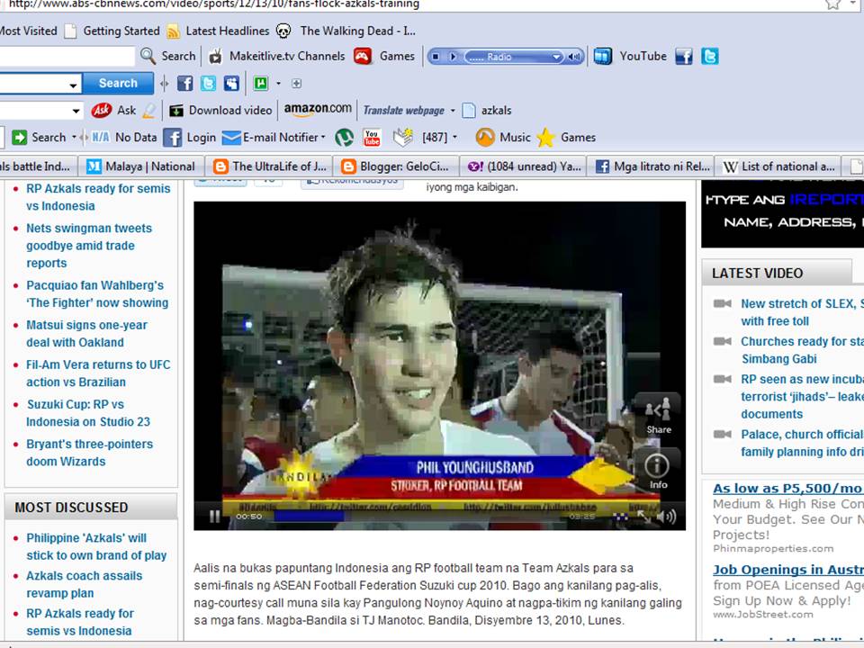Expand the E-mail Notifier dropdown
The height and width of the screenshot is (648, 864).
pyautogui.click(x=323, y=137)
